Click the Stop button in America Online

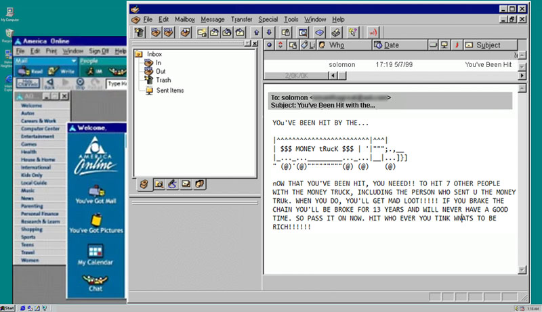pyautogui.click(x=80, y=83)
